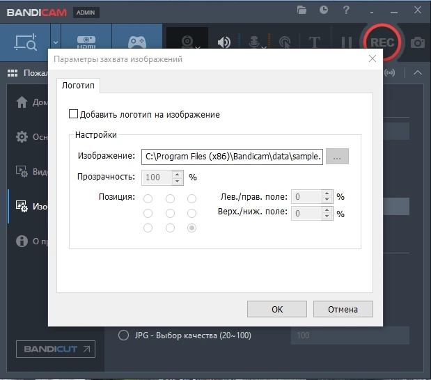Viewport: 431px width, 380px height.
Task: Click the Верх./ниж. поле value field
Action: (x=306, y=214)
